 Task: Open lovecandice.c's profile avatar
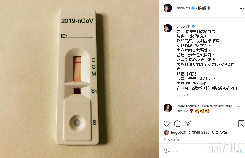click(167, 108)
